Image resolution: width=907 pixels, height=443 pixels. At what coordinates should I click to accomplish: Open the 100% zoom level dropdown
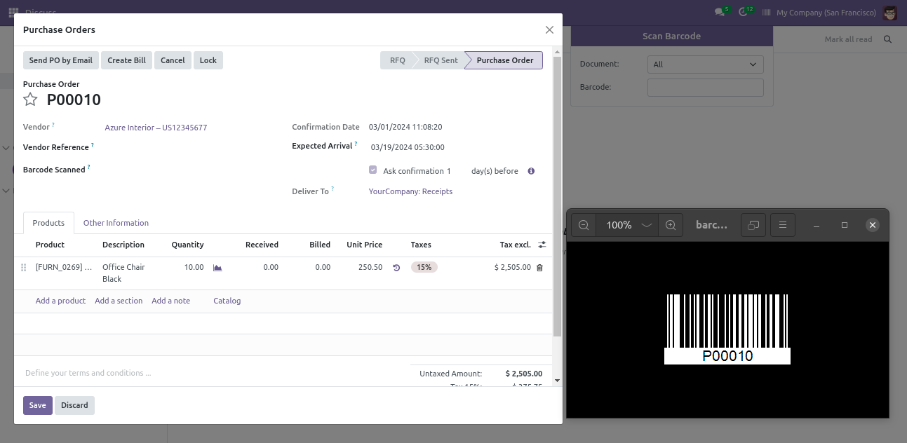(x=627, y=225)
